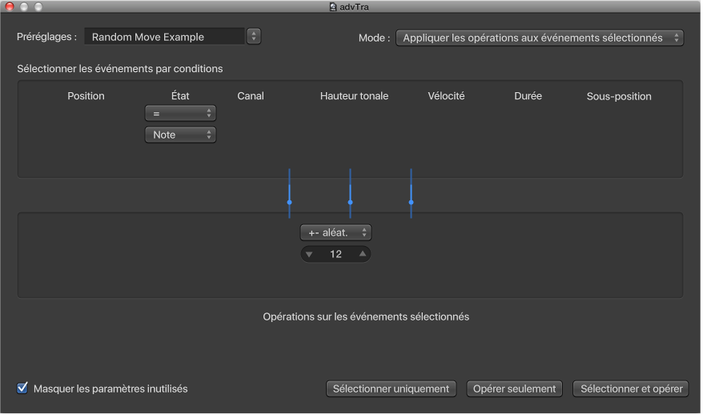
Task: Decrease the value 12 with the down arrow
Action: [310, 255]
